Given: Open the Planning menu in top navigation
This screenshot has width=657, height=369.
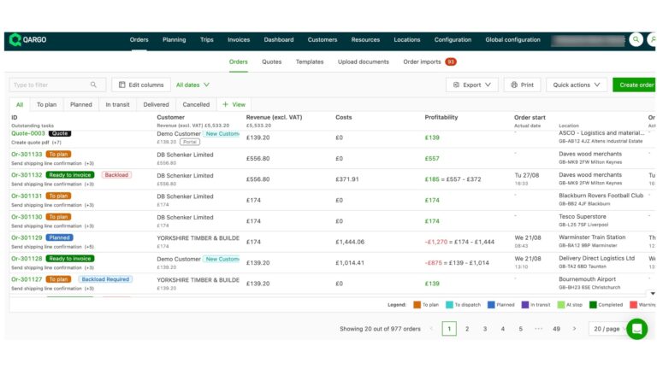Looking at the screenshot, I should [x=175, y=39].
